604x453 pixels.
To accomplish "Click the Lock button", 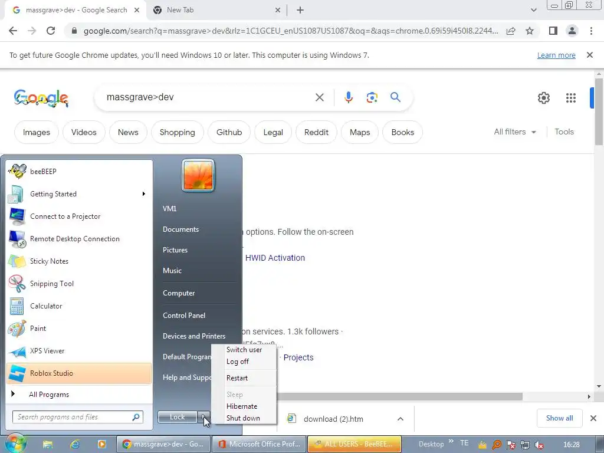I will coord(177,417).
